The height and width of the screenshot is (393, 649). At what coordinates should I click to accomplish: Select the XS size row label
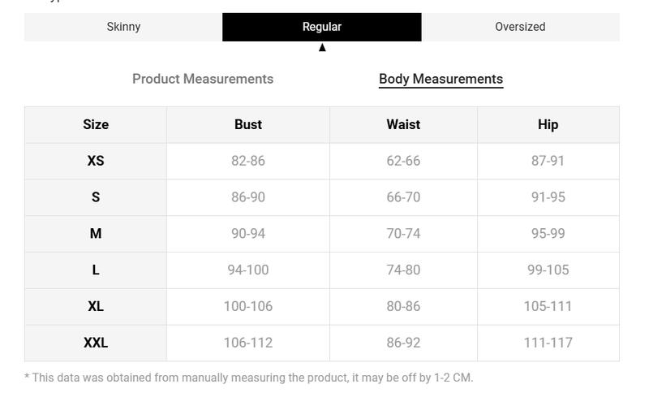coord(96,161)
